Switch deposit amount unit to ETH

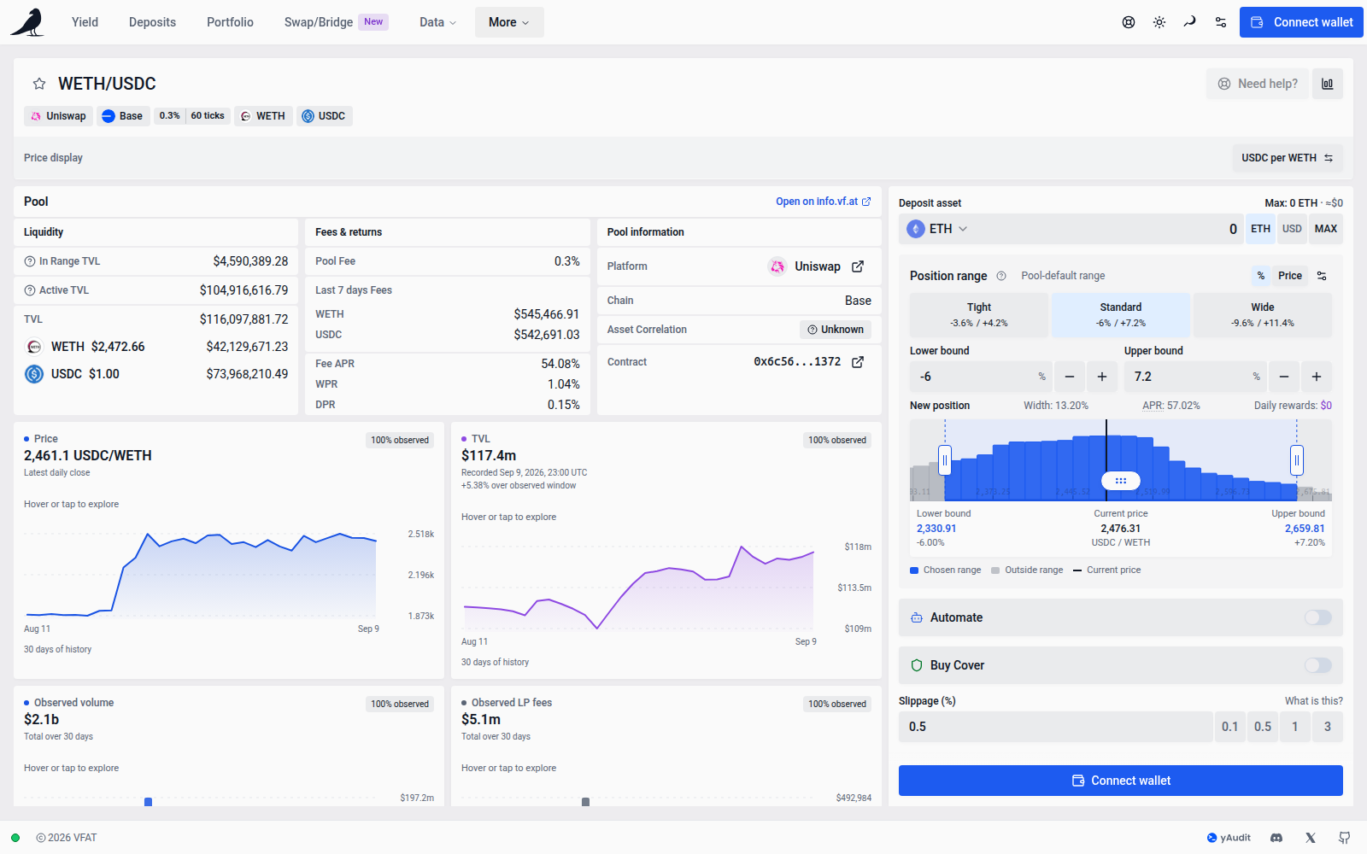pos(1260,229)
